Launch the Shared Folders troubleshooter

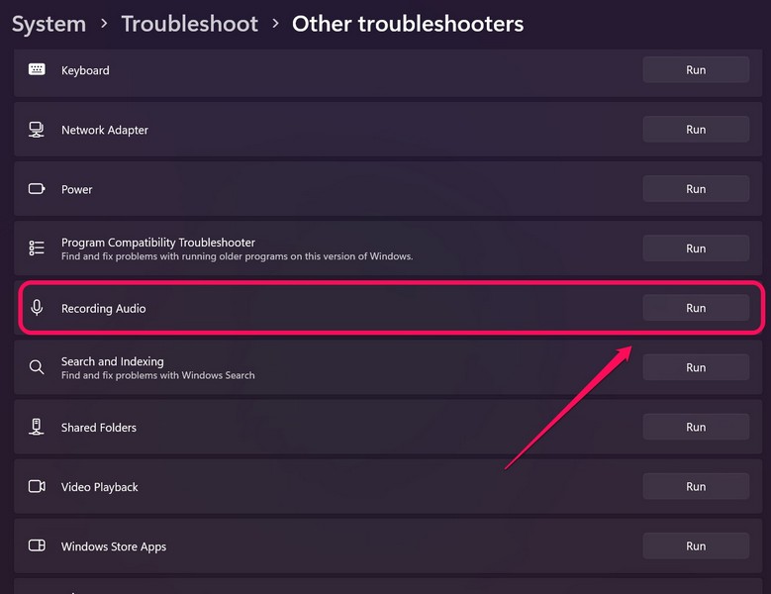tap(696, 427)
